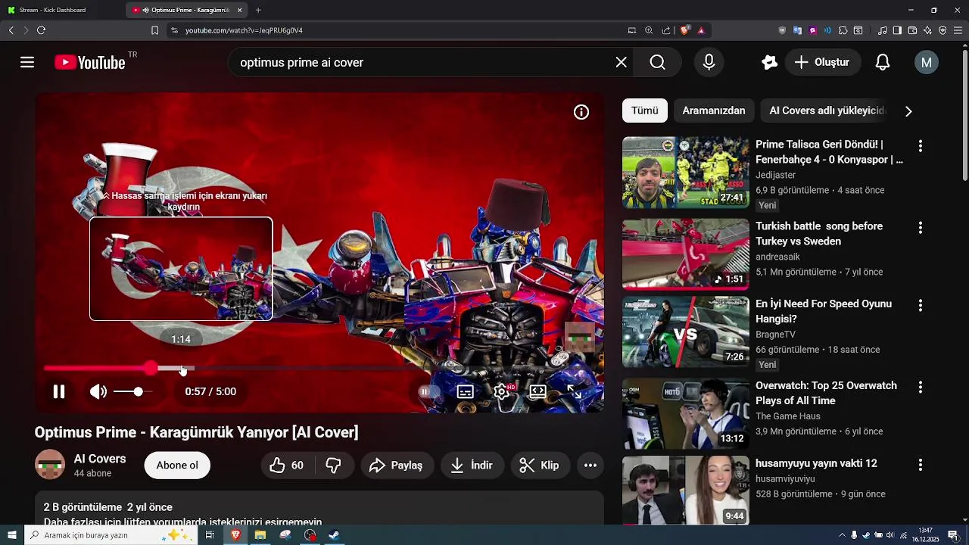Open a new browser tab
The width and height of the screenshot is (969, 545).
258,10
